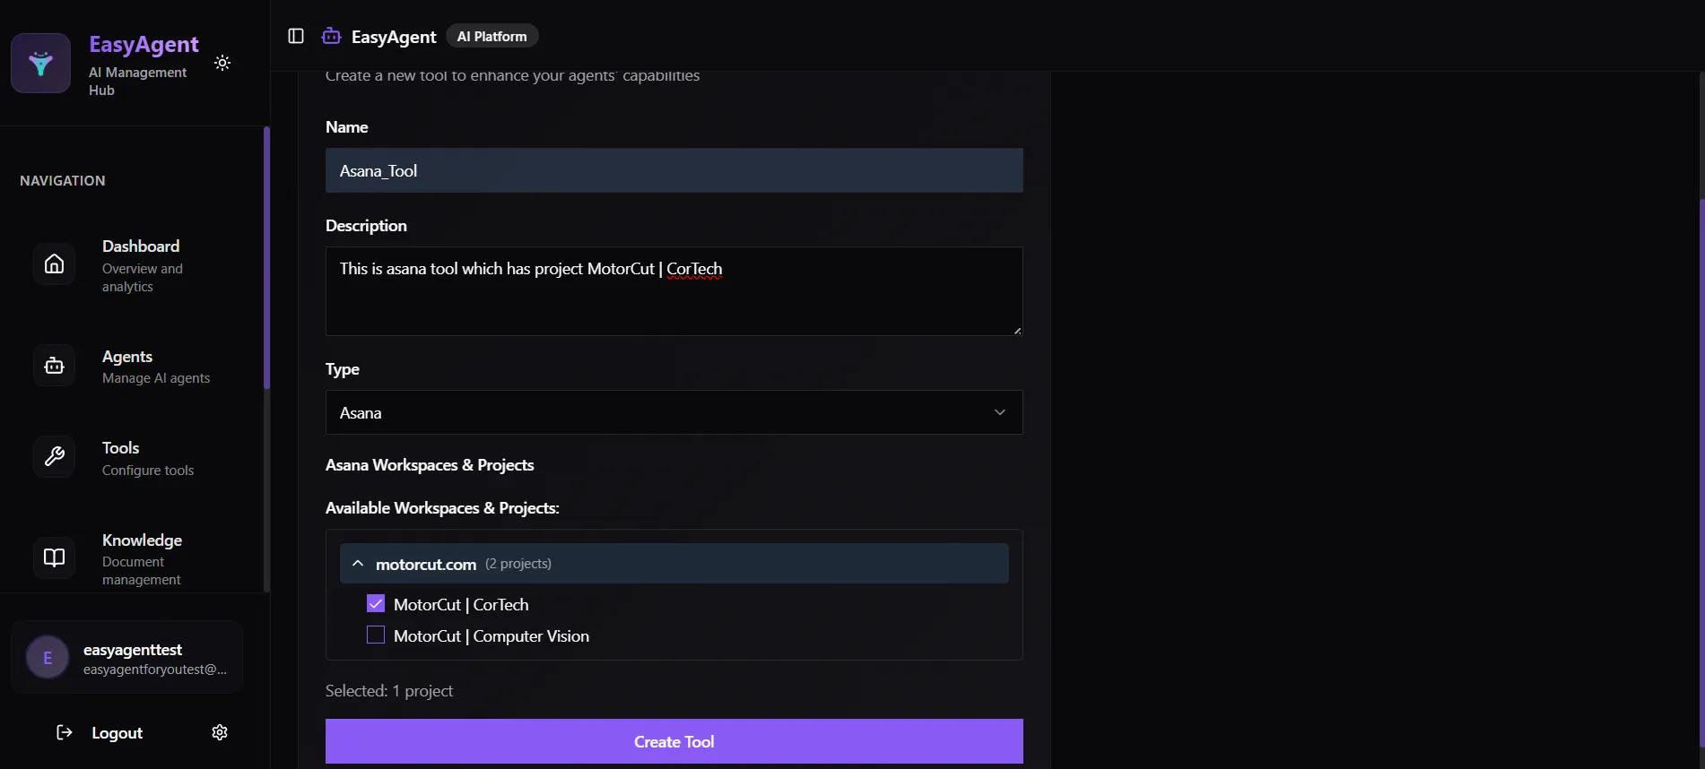Click the Dashboard home icon
This screenshot has width=1705, height=769.
click(55, 264)
